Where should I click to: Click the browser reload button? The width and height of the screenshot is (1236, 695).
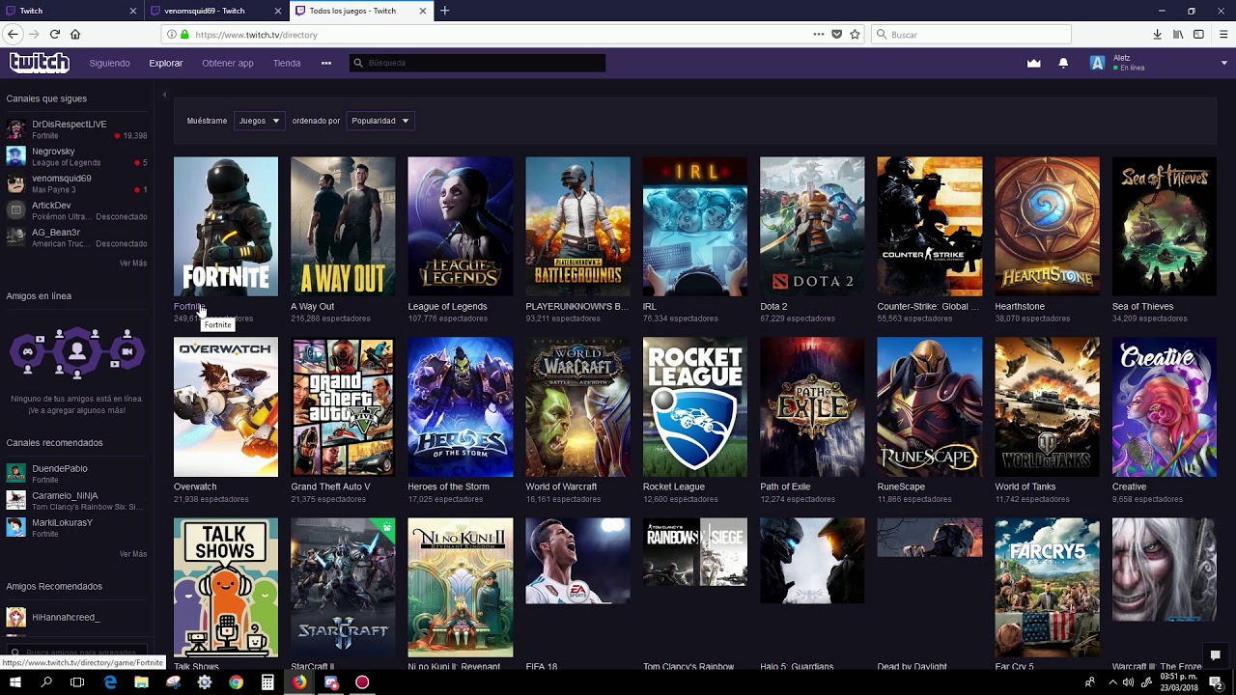[55, 34]
